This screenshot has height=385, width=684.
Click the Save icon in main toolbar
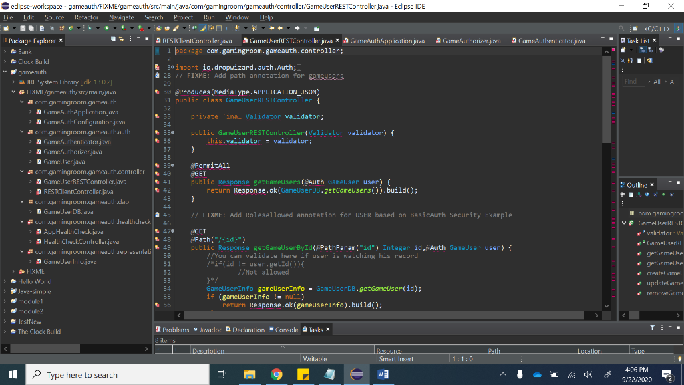(x=23, y=29)
